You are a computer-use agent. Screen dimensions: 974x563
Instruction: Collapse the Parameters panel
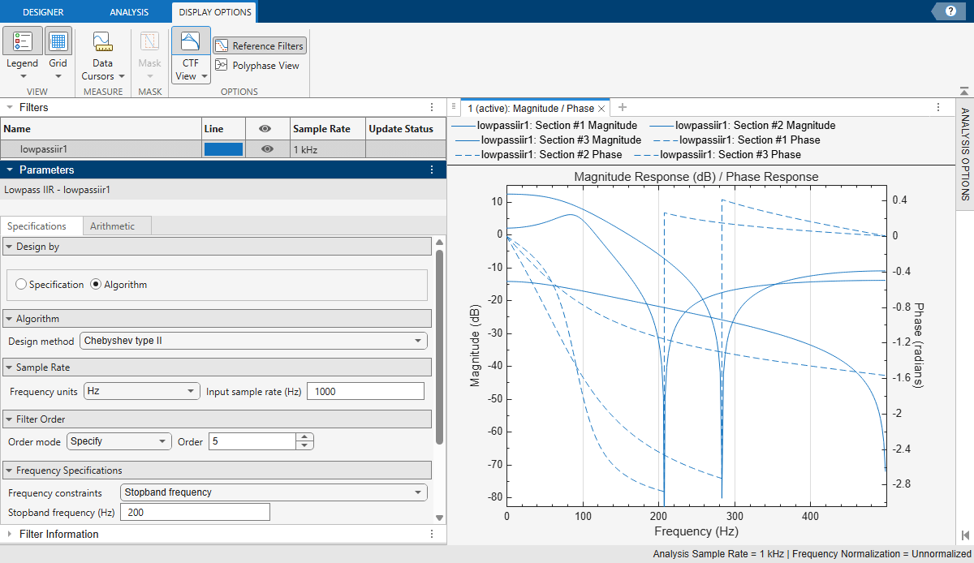(x=9, y=170)
